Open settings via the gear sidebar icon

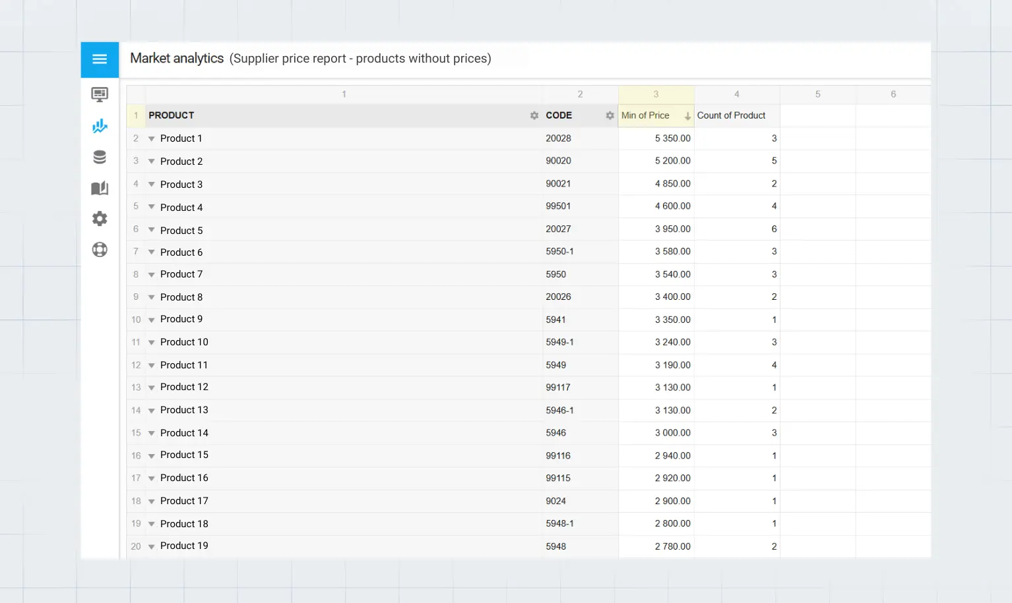(100, 218)
